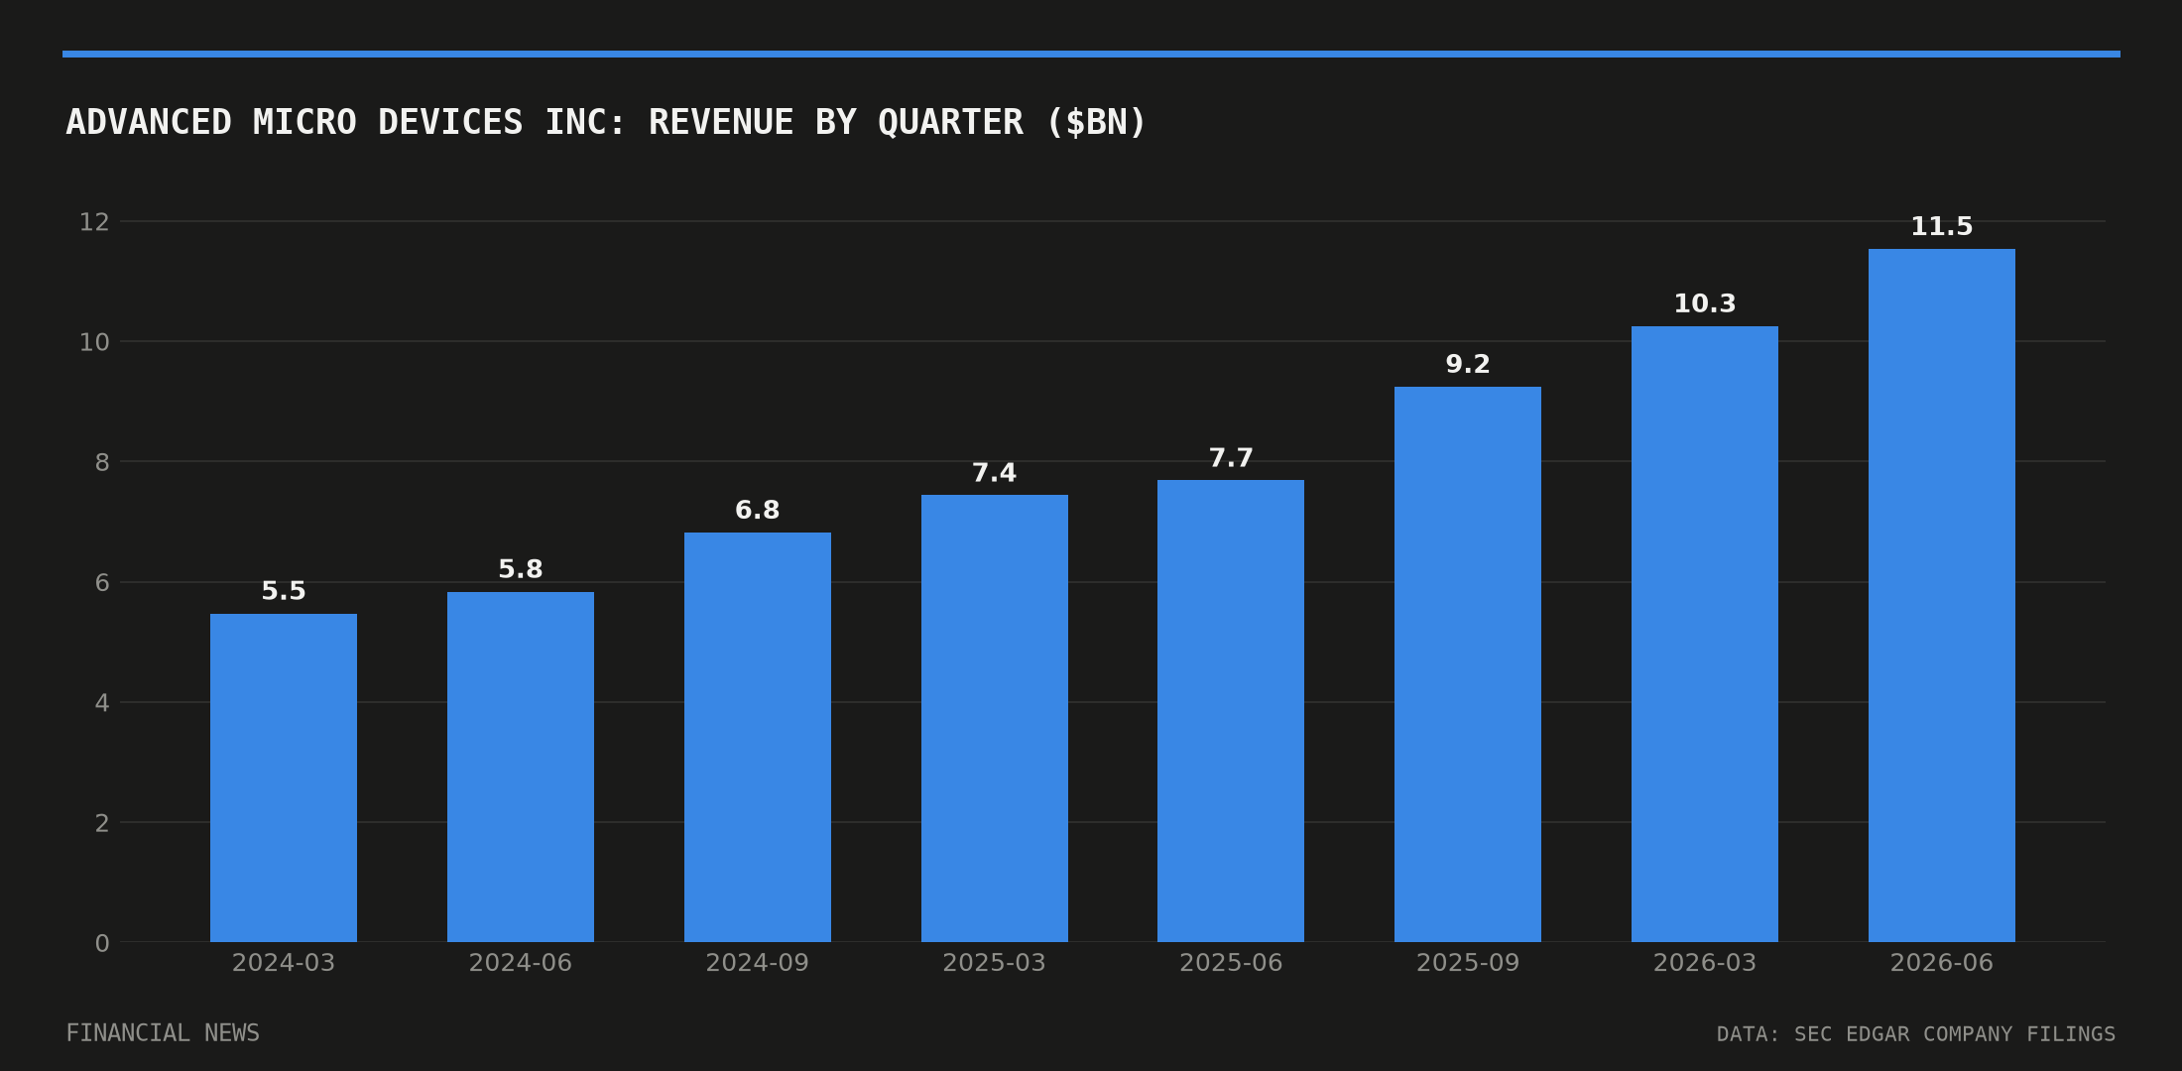Viewport: 2182px width, 1071px height.
Task: Click the 5.5 value label
Action: [x=284, y=591]
